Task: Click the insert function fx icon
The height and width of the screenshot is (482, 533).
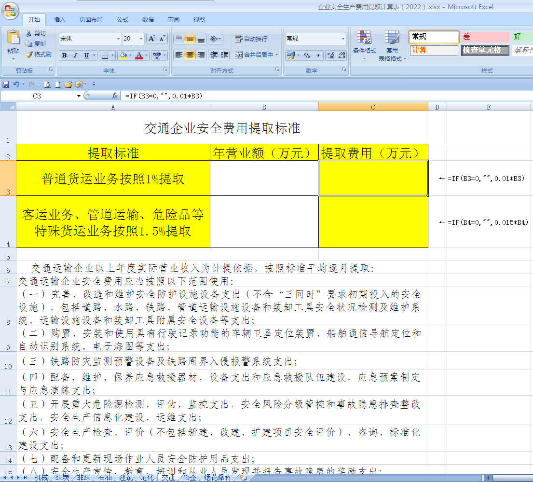Action: point(115,96)
